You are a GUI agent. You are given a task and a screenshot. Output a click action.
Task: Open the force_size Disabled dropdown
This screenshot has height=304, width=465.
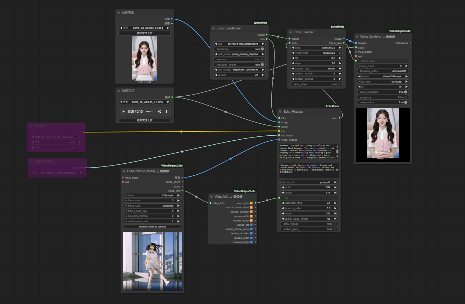pyautogui.click(x=152, y=206)
